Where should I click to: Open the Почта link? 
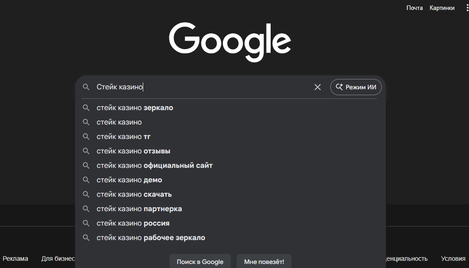point(415,7)
